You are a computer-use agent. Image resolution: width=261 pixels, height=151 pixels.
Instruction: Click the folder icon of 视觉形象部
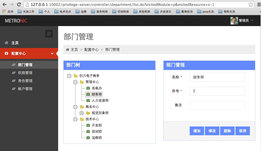pyautogui.click(x=88, y=113)
